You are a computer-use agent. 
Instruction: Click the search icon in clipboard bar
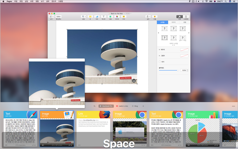[94, 106]
